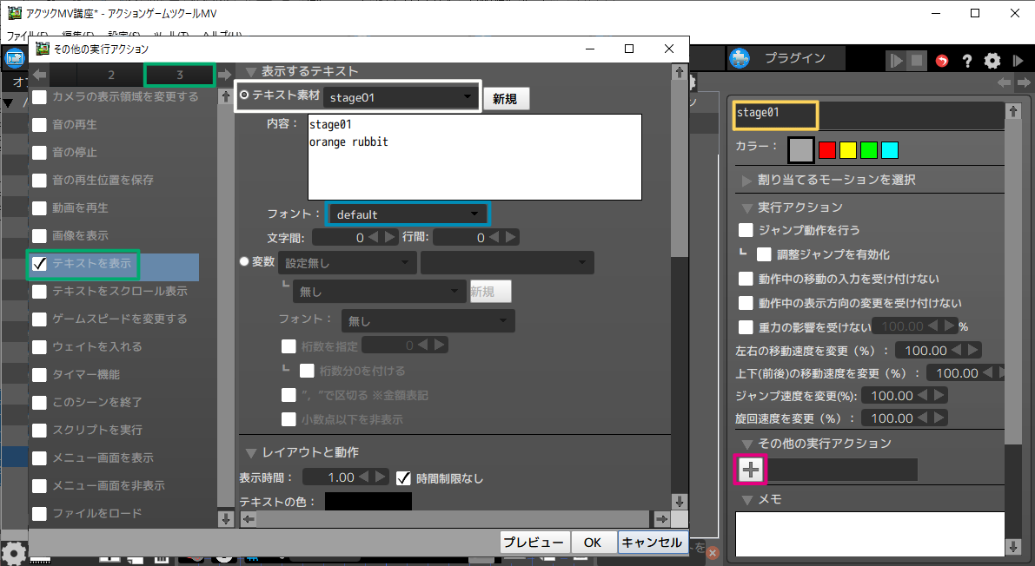Switch to page tab 2
This screenshot has width=1035, height=566.
coord(111,75)
